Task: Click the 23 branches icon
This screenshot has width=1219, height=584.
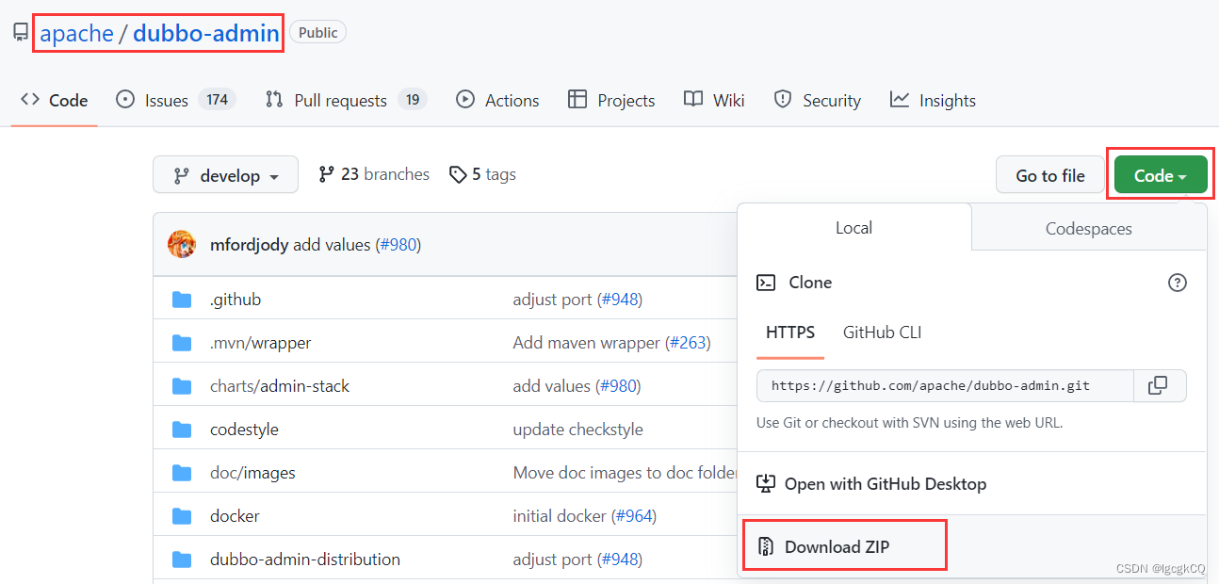Action: point(326,174)
